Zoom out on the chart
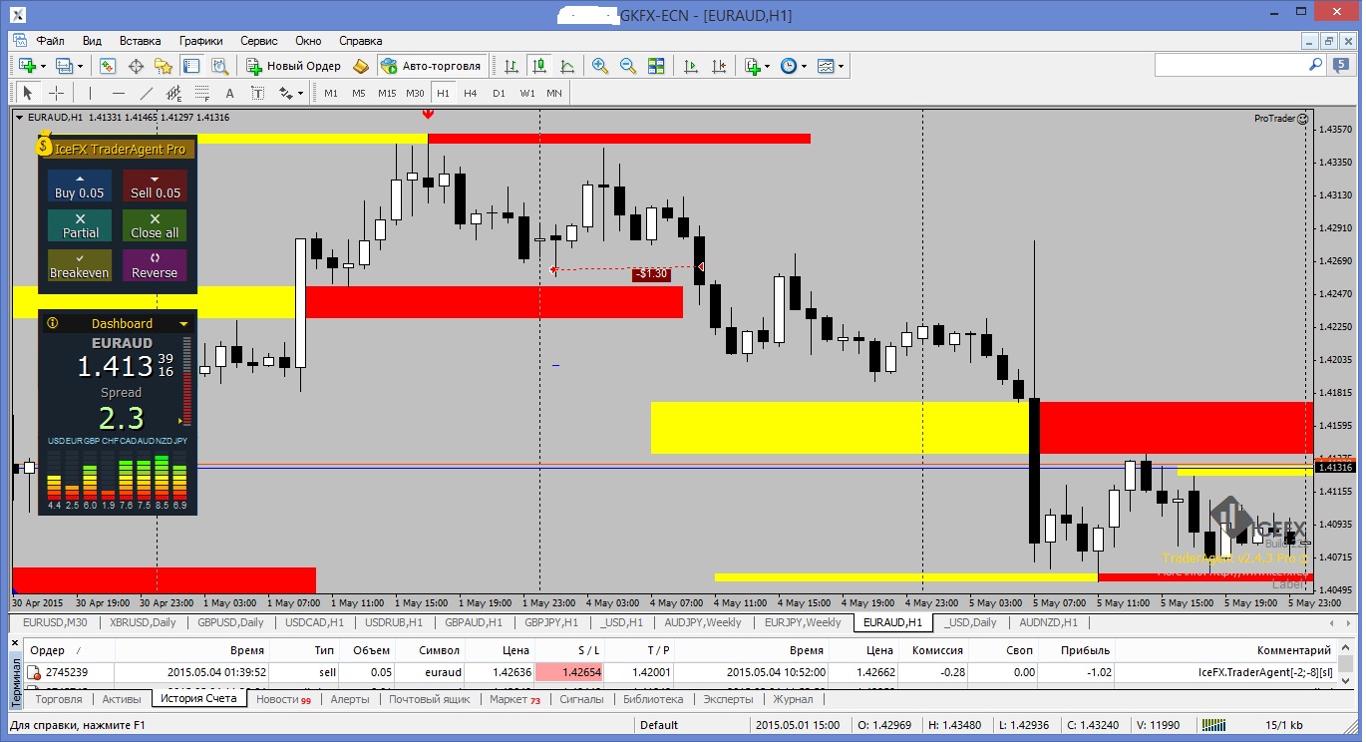1366x742 pixels. pos(628,66)
